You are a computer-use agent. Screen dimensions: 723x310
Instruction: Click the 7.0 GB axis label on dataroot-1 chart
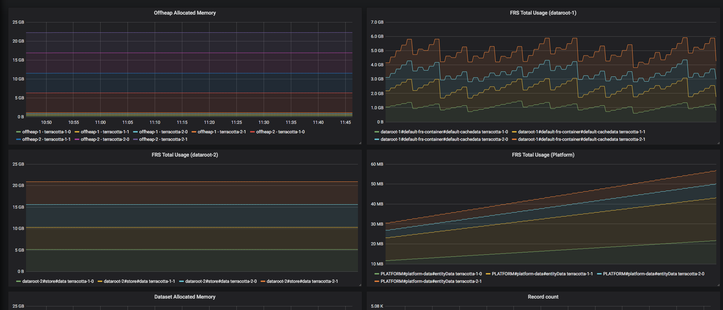coord(377,22)
